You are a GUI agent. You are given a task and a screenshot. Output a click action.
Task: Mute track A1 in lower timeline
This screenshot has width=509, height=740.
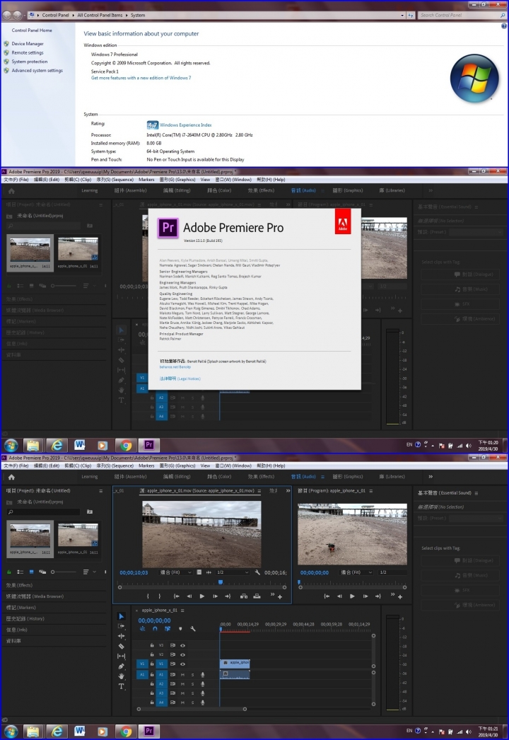click(x=182, y=674)
